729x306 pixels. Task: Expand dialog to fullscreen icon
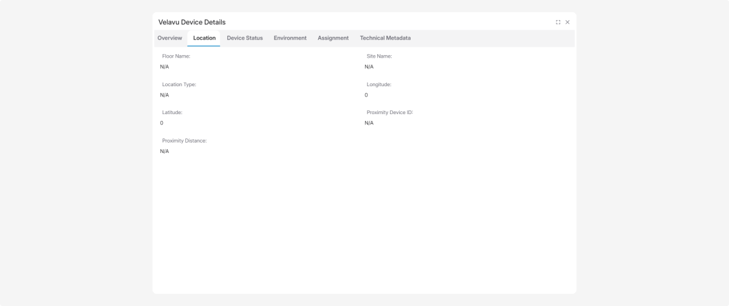coord(558,22)
